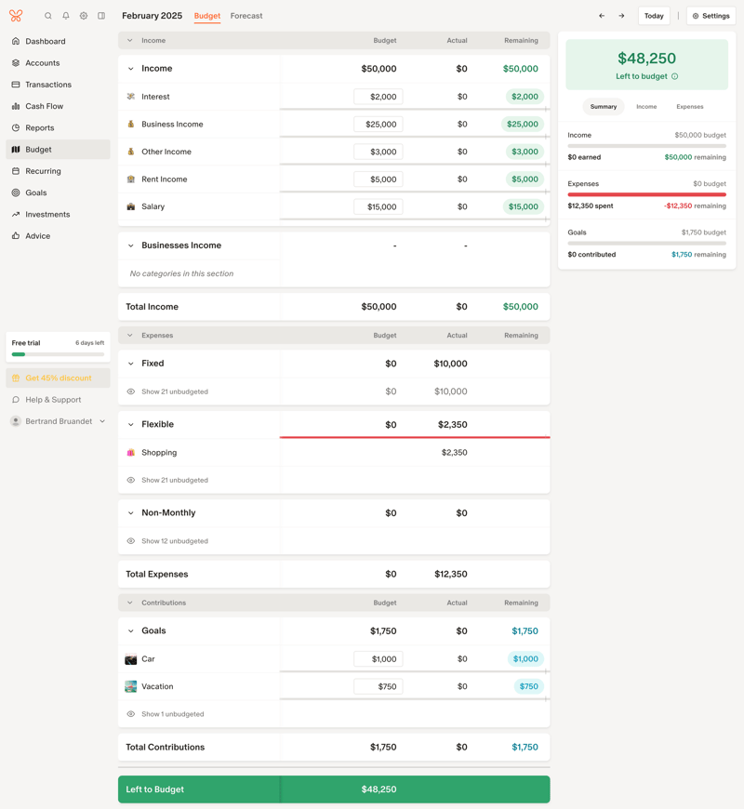This screenshot has width=744, height=809.
Task: Select the Recurring calendar icon
Action: pyautogui.click(x=14, y=170)
